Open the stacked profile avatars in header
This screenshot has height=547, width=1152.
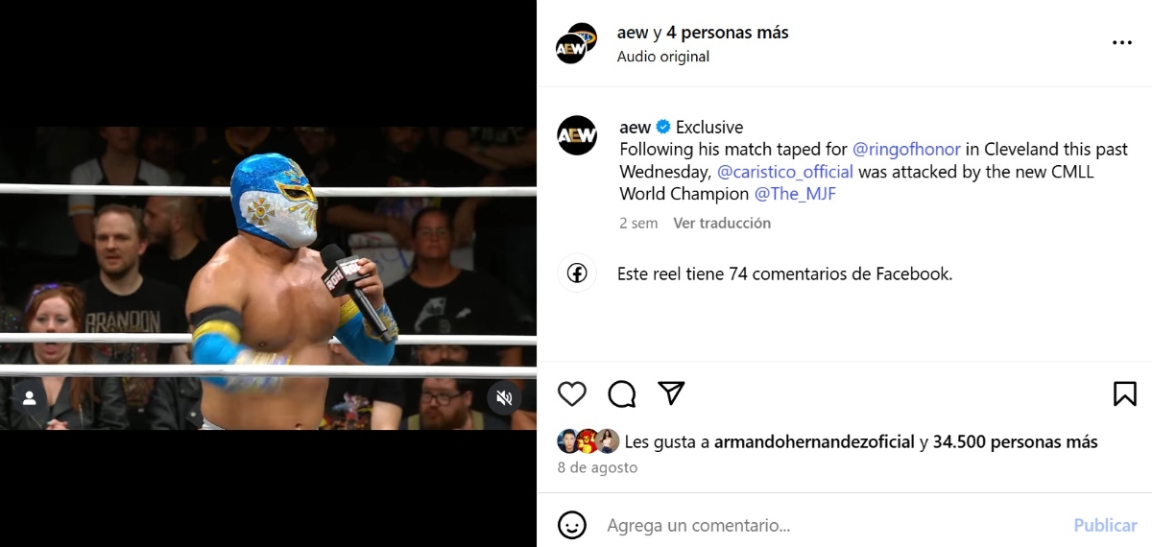point(577,43)
